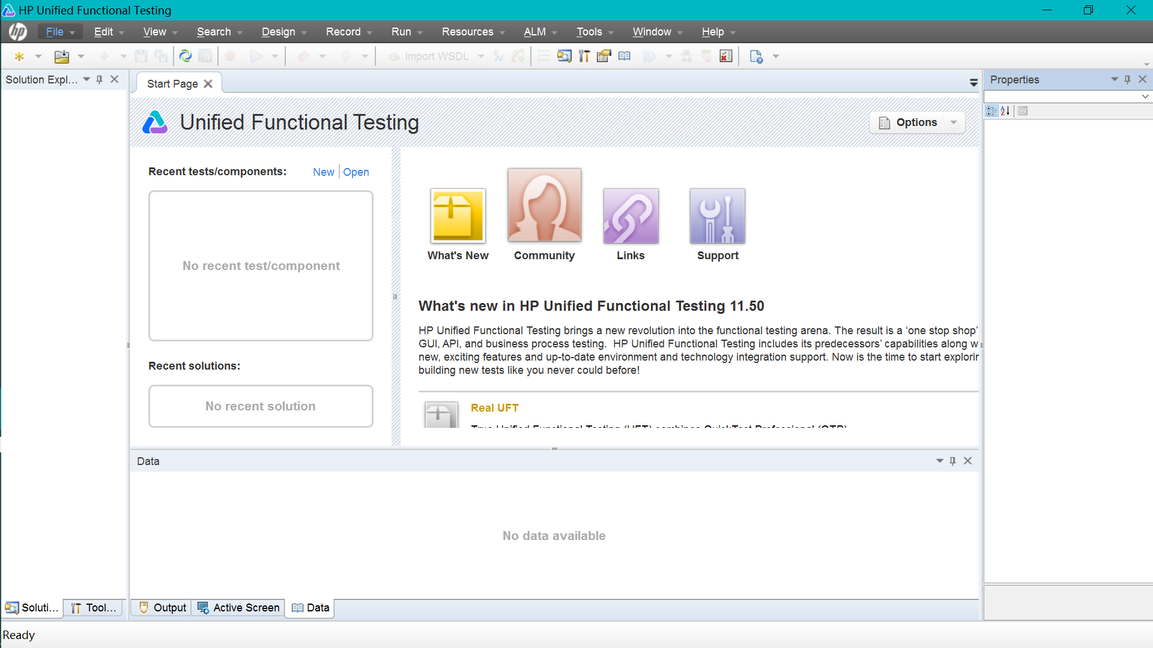Close the Solution Explorer panel
Image resolution: width=1153 pixels, height=648 pixels.
point(115,79)
